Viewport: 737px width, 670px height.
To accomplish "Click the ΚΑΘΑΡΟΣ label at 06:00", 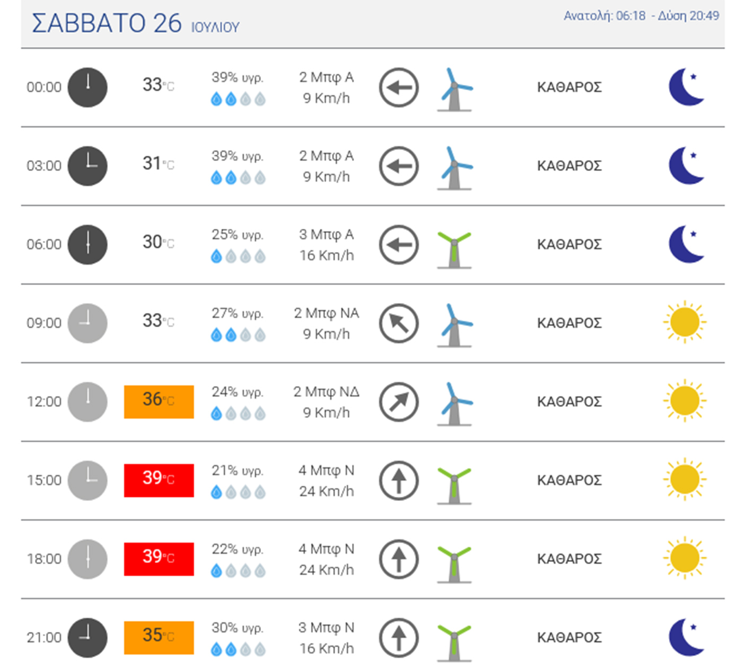I will (569, 245).
